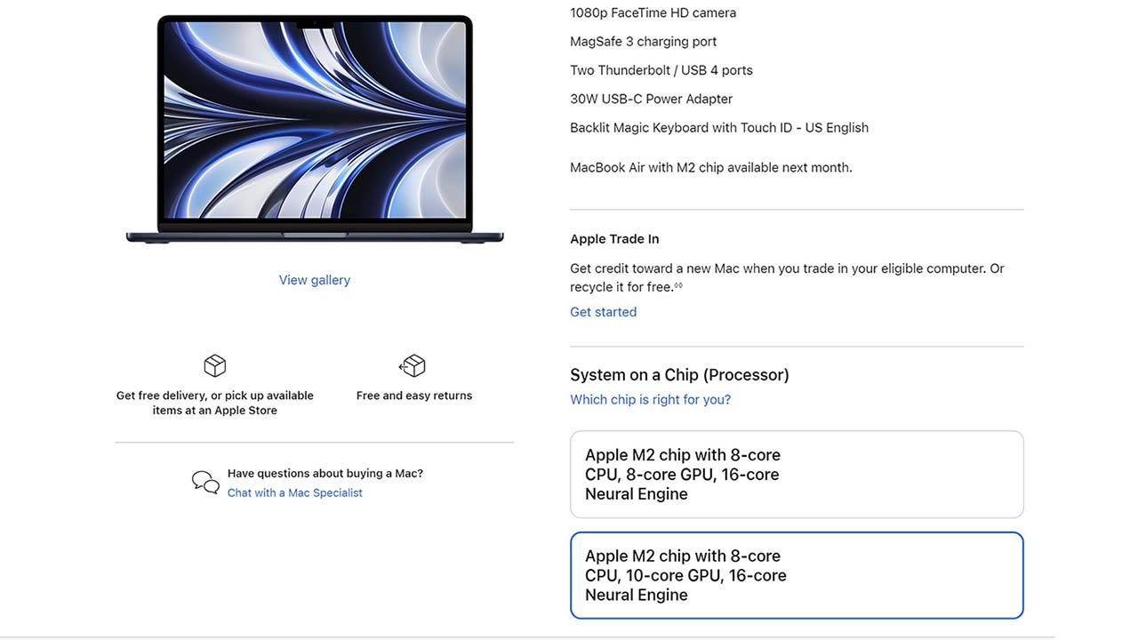Click the System on a Chip heading
This screenshot has height=640, width=1138.
pyautogui.click(x=679, y=374)
